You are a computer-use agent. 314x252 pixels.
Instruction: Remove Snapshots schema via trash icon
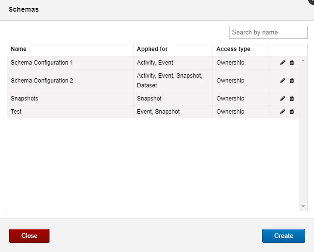pyautogui.click(x=292, y=99)
